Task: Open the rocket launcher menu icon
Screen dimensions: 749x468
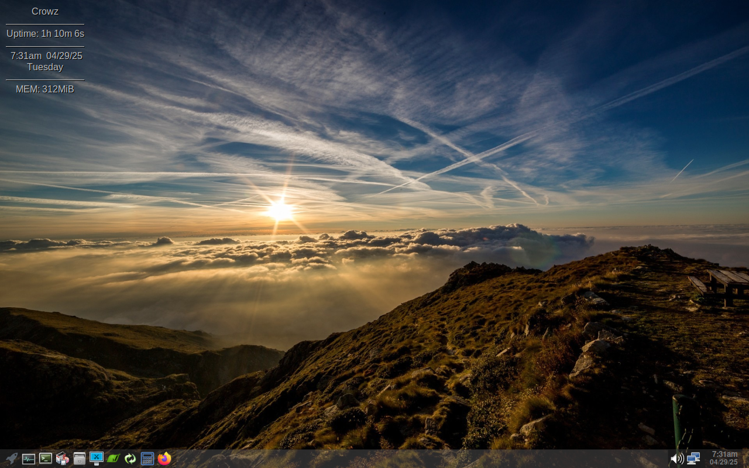Action: 12,459
